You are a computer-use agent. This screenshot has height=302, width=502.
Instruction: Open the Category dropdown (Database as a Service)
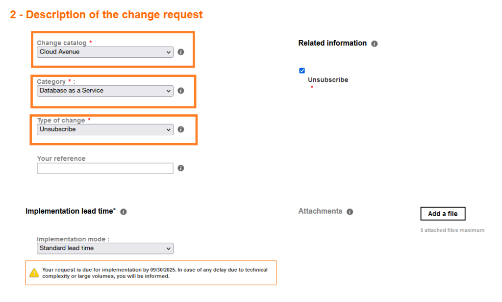(x=105, y=91)
